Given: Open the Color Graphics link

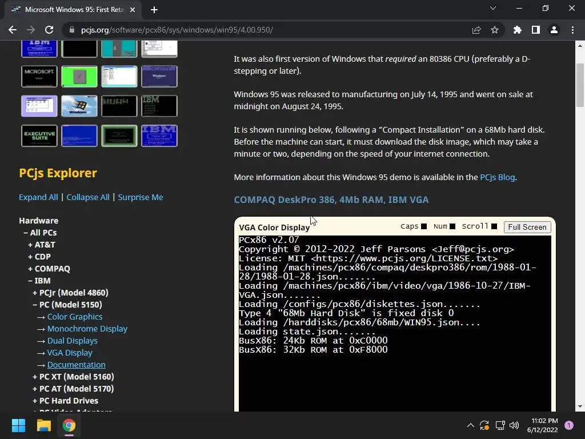Looking at the screenshot, I should [75, 317].
